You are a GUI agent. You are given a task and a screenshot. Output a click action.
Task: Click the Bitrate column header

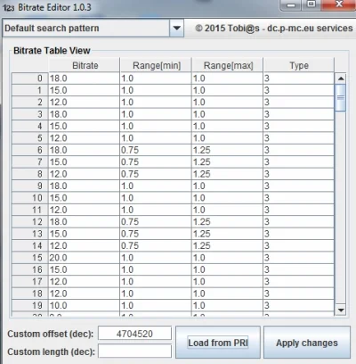coord(85,65)
